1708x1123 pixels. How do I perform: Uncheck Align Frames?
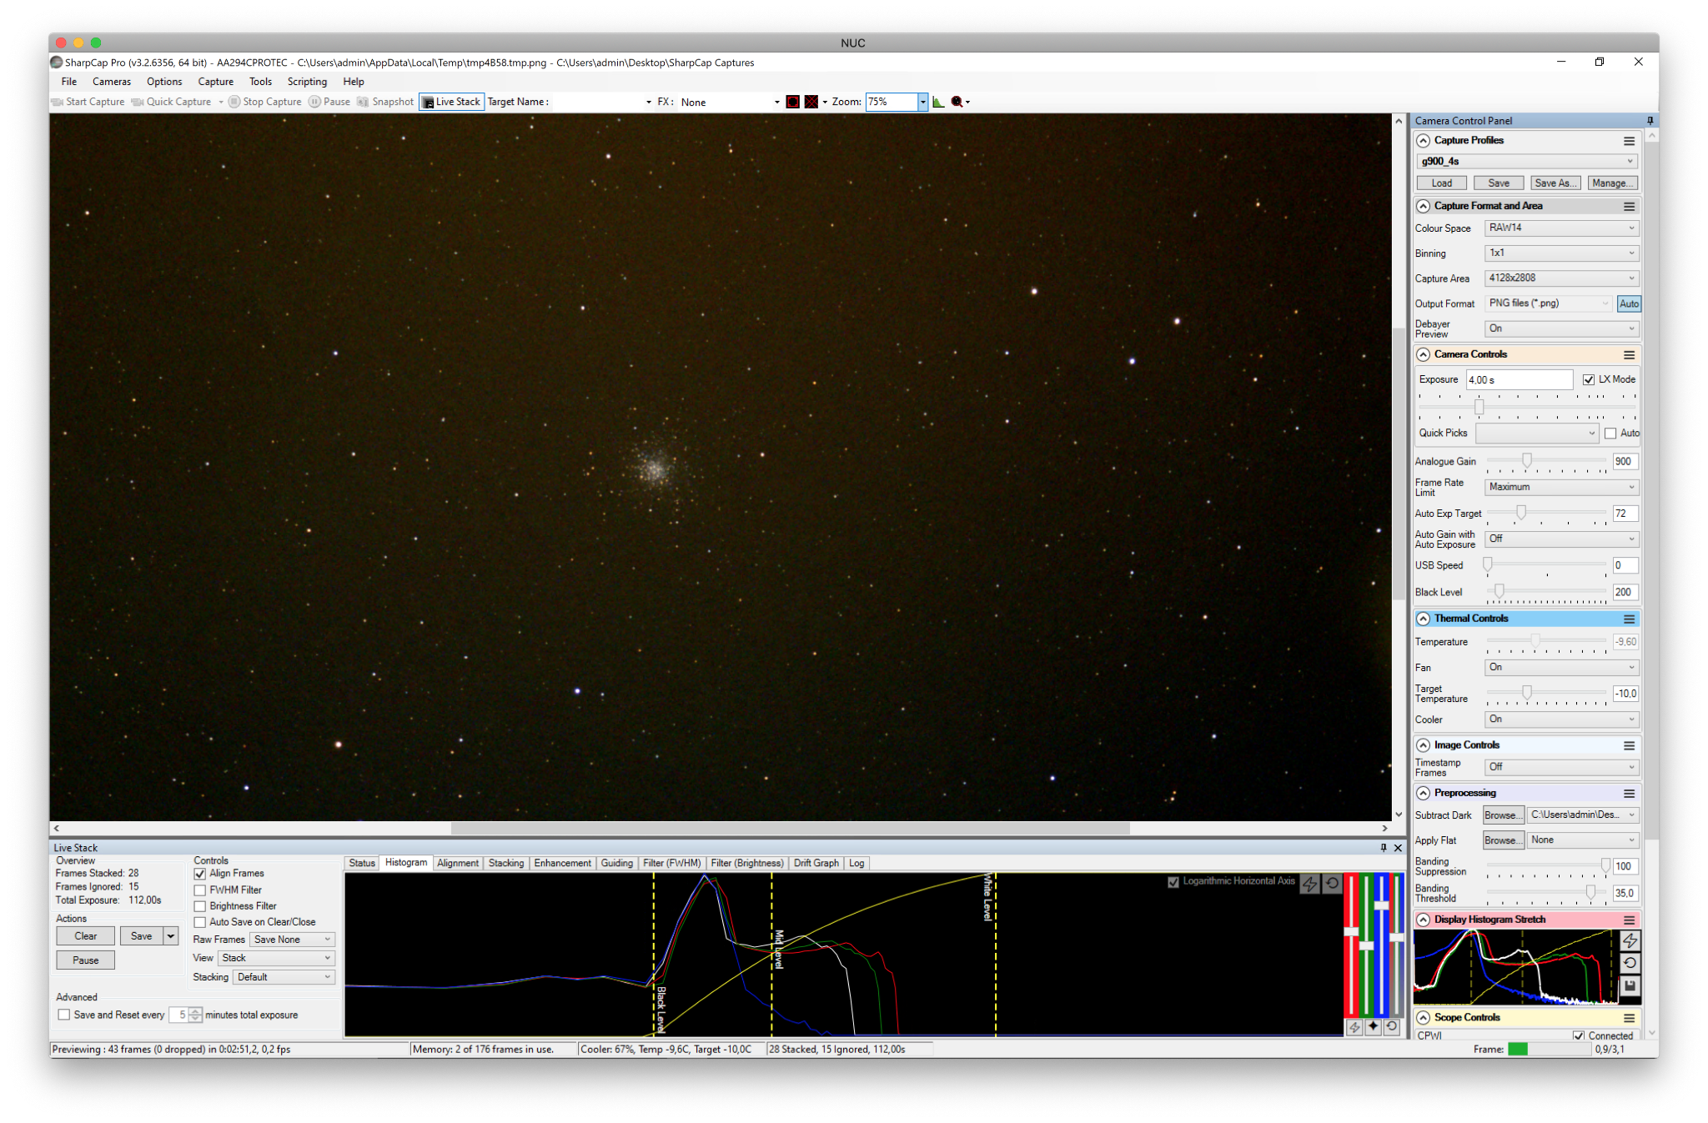click(x=200, y=875)
